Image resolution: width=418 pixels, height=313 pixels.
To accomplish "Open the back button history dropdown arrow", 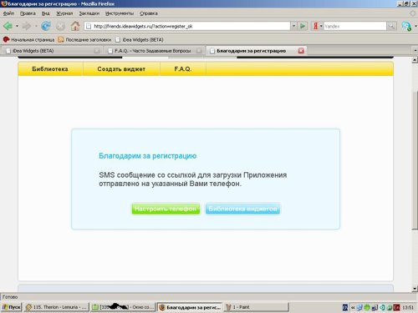I will point(17,26).
